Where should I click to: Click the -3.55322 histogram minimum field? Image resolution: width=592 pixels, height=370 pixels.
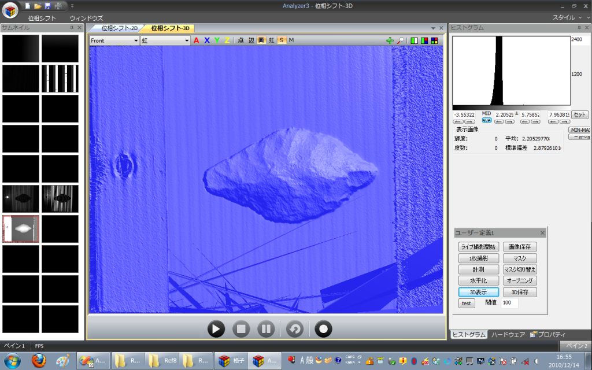(464, 114)
